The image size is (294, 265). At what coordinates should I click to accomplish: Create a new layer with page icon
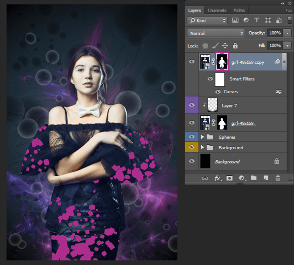(x=266, y=178)
